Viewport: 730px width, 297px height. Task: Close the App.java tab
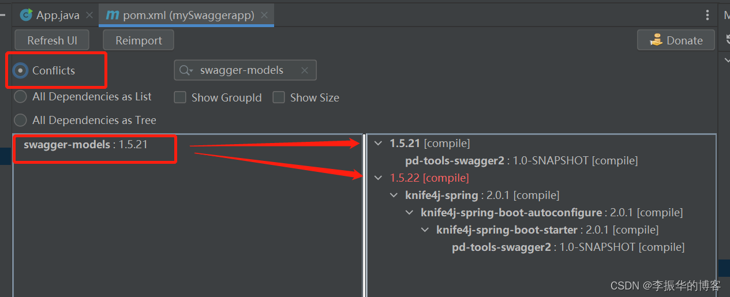89,16
